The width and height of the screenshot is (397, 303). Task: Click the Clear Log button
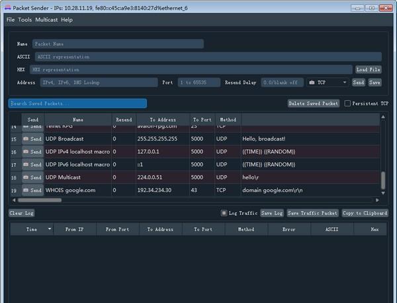click(21, 213)
